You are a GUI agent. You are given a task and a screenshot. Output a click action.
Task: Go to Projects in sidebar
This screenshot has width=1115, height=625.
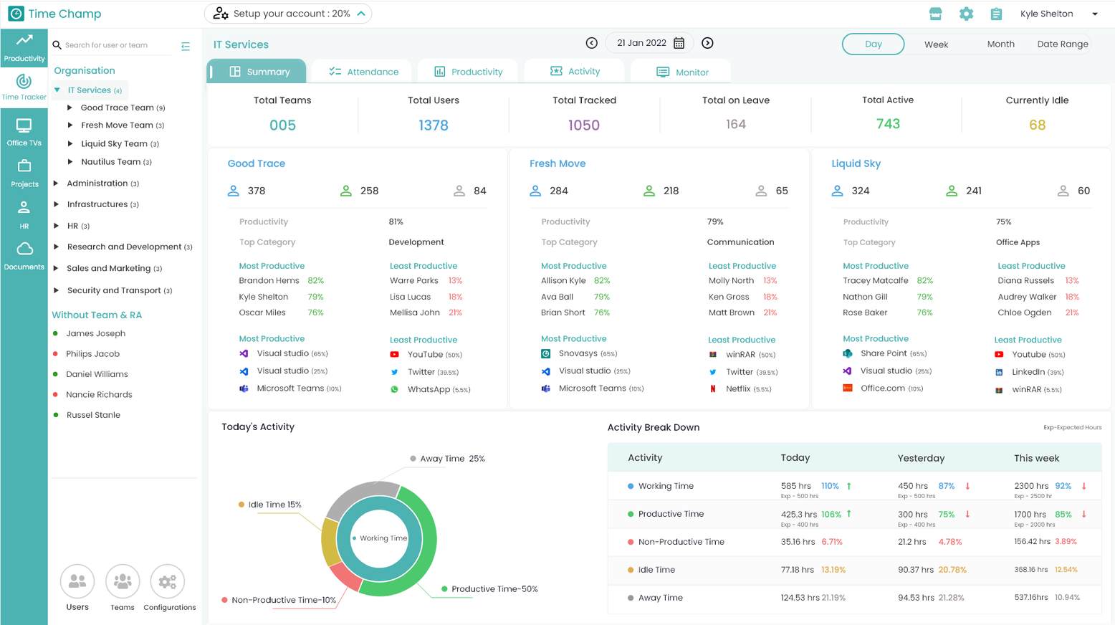pos(24,173)
